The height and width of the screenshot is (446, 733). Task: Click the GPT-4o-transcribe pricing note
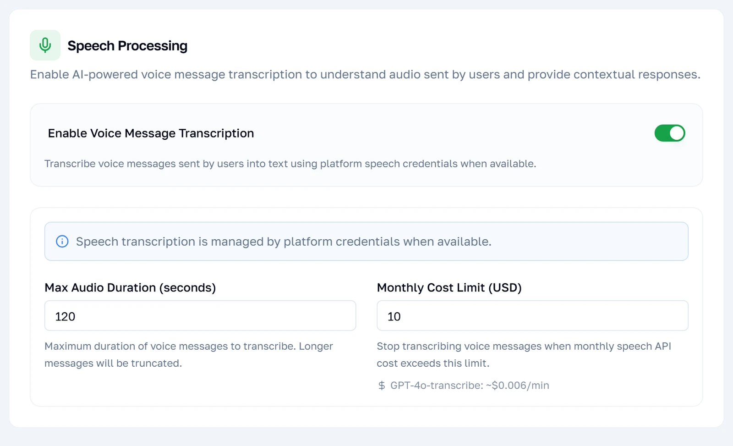470,385
